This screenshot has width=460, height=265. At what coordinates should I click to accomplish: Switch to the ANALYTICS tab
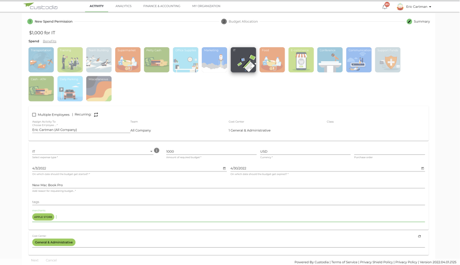(124, 6)
